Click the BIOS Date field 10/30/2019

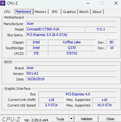(x=72, y=79)
